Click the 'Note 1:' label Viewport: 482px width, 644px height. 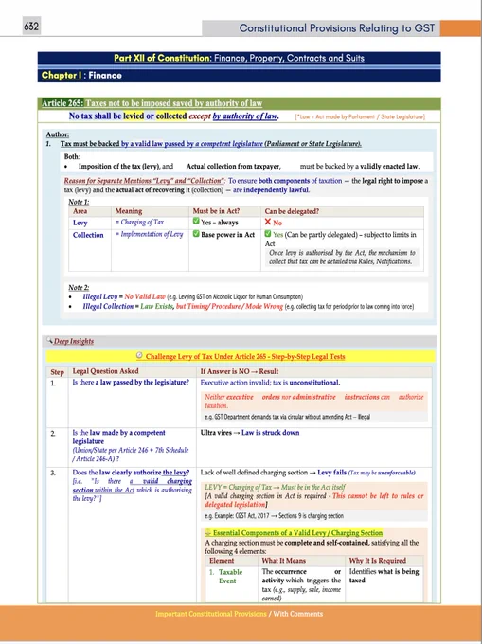point(79,202)
